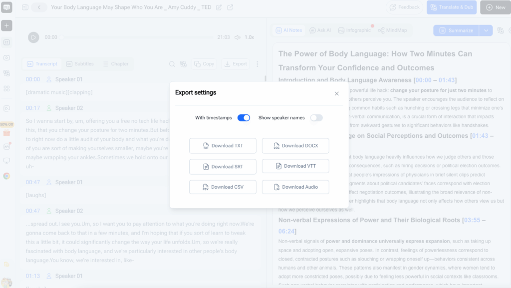Toggle the Show speaker names switch
The width and height of the screenshot is (511, 288).
click(316, 118)
